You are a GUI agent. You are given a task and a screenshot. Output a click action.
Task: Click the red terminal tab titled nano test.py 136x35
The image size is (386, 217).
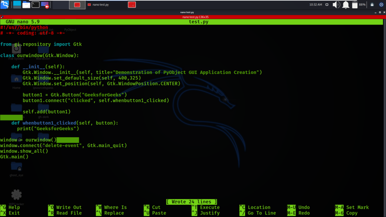tap(195, 17)
